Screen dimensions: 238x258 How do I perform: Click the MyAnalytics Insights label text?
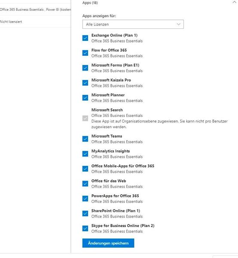(110, 151)
